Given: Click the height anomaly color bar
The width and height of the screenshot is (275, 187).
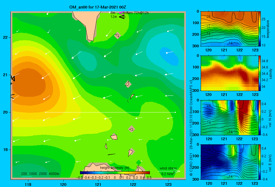Looking at the screenshot, I should click(115, 173).
